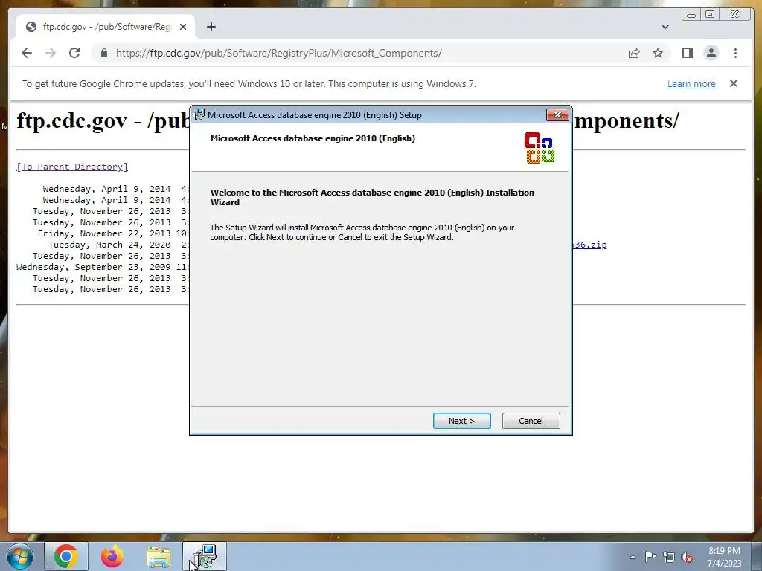The height and width of the screenshot is (571, 762).
Task: Open the link ending in 36.zip
Action: 590,245
